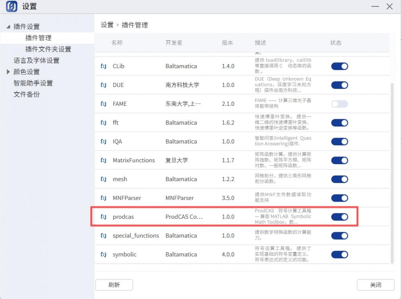402x299 pixels.
Task: Click the Baltamatica logo in title bar
Action: coord(12,6)
